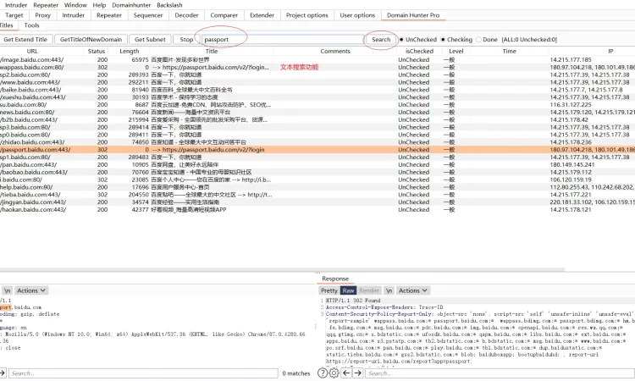
Task: Open the Intruder menu
Action: coord(16,5)
